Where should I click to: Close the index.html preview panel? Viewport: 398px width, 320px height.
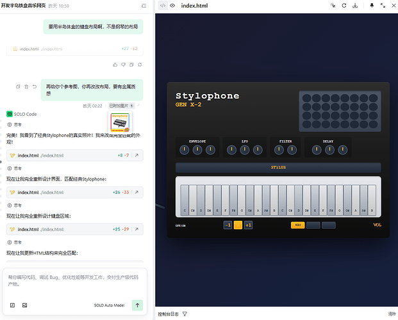tap(394, 5)
